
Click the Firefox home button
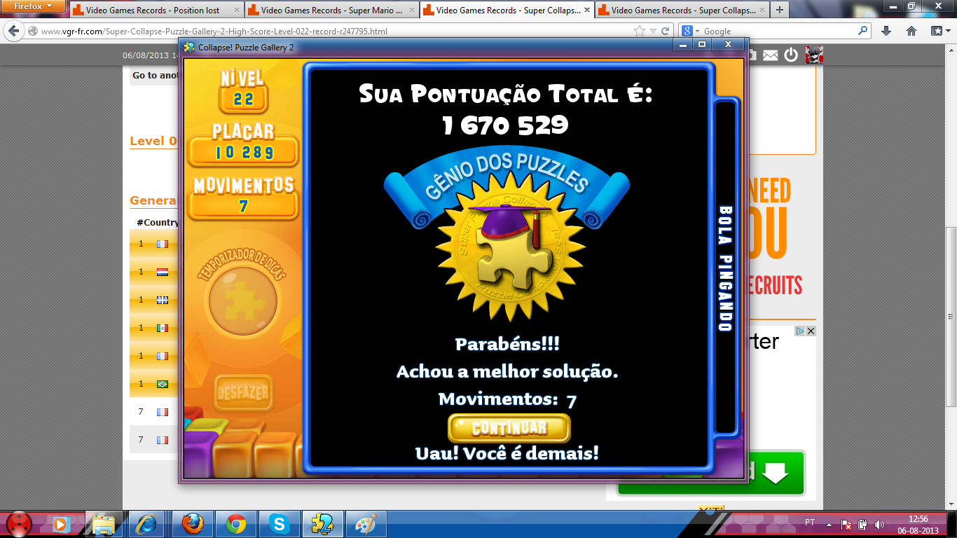pyautogui.click(x=911, y=31)
